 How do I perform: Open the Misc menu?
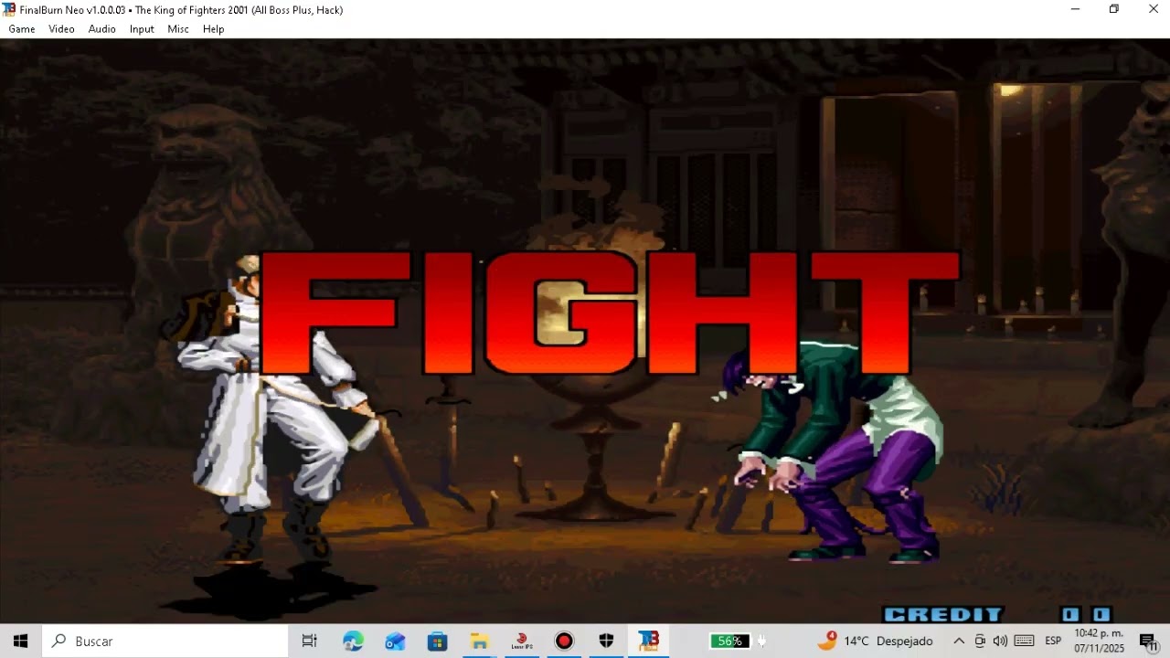coord(178,29)
